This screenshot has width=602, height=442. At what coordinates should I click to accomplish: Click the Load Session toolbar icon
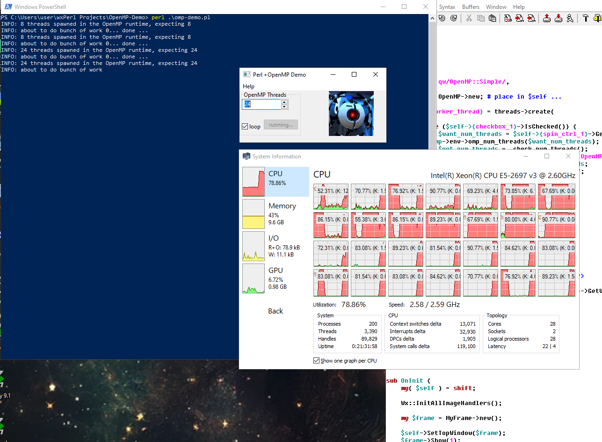click(547, 18)
